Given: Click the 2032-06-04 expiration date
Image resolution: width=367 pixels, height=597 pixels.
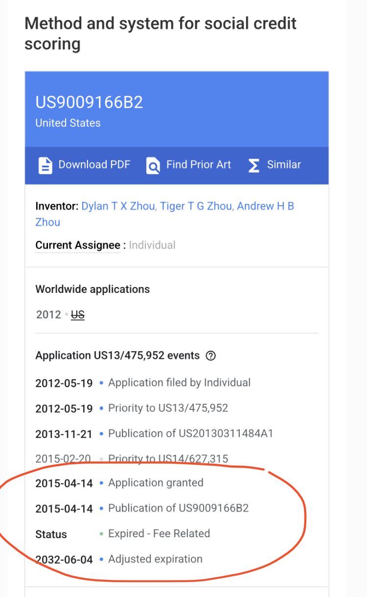Looking at the screenshot, I should (x=64, y=560).
